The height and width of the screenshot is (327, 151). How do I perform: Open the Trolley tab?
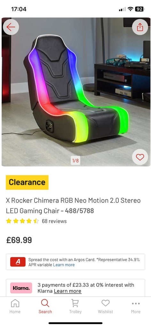point(75,306)
